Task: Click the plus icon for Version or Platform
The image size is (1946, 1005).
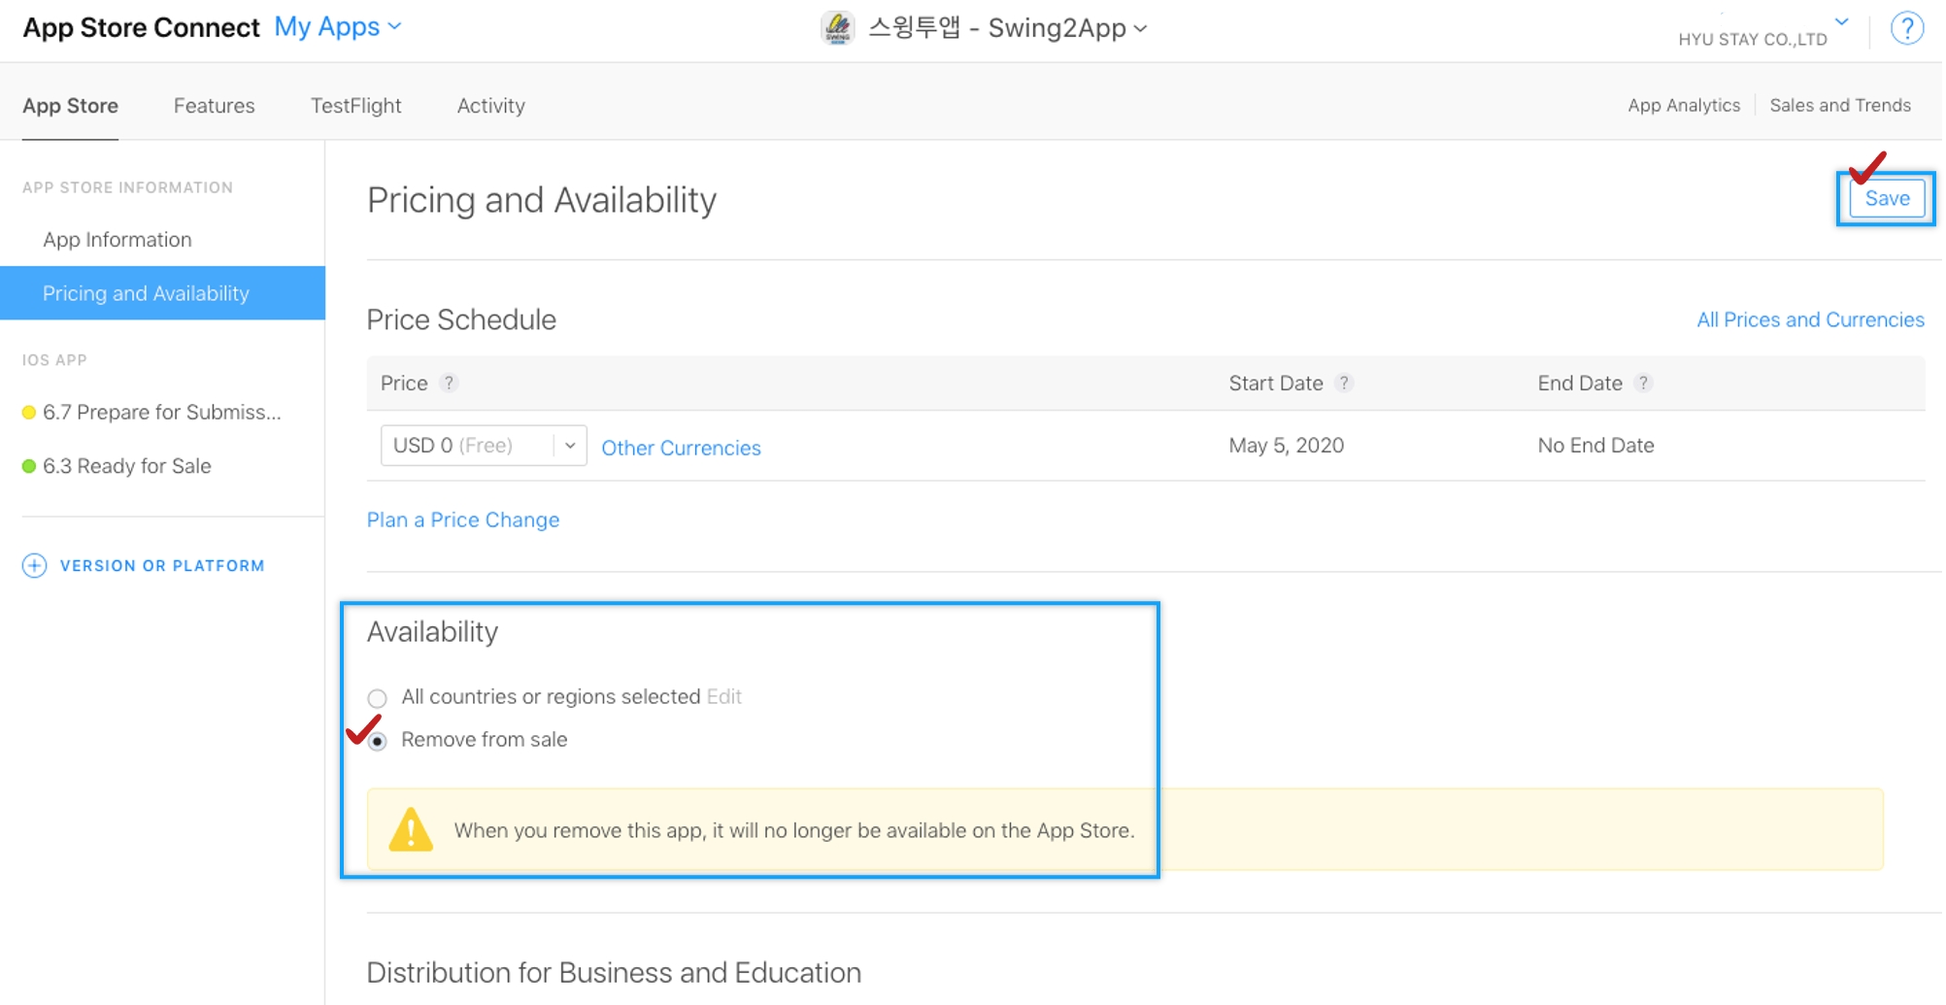Action: [34, 566]
